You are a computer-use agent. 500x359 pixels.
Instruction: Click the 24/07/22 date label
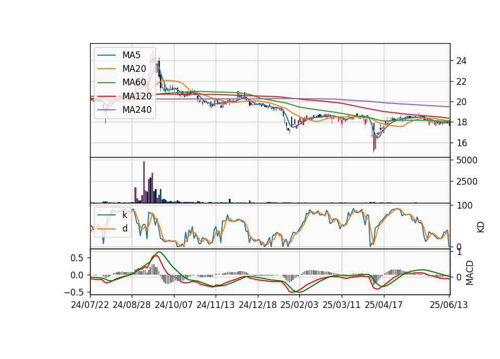[x=90, y=305]
